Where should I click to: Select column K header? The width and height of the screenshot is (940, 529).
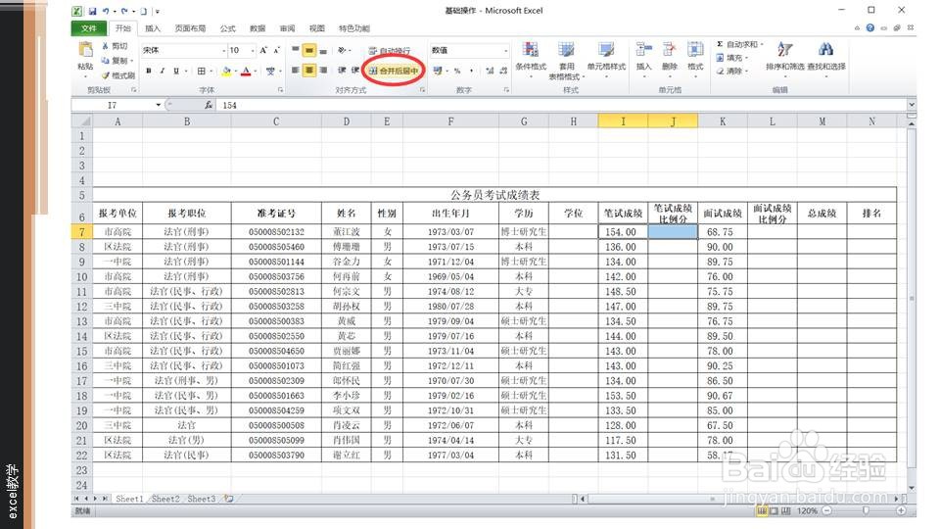[723, 121]
